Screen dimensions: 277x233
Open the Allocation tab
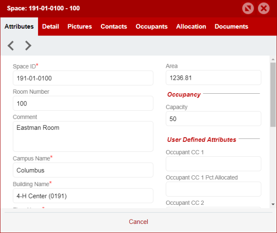(x=191, y=26)
